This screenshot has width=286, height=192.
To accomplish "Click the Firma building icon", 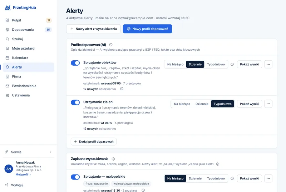I will 7,76.
